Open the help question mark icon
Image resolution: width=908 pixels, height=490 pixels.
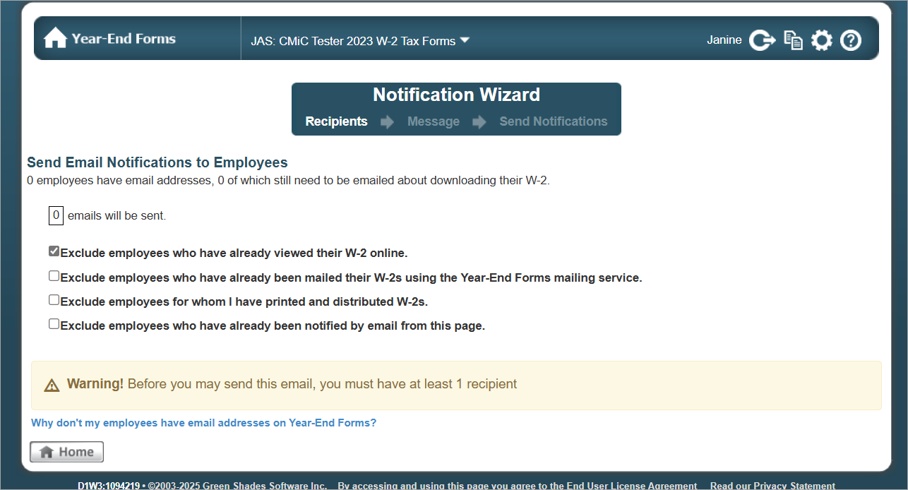pos(851,40)
